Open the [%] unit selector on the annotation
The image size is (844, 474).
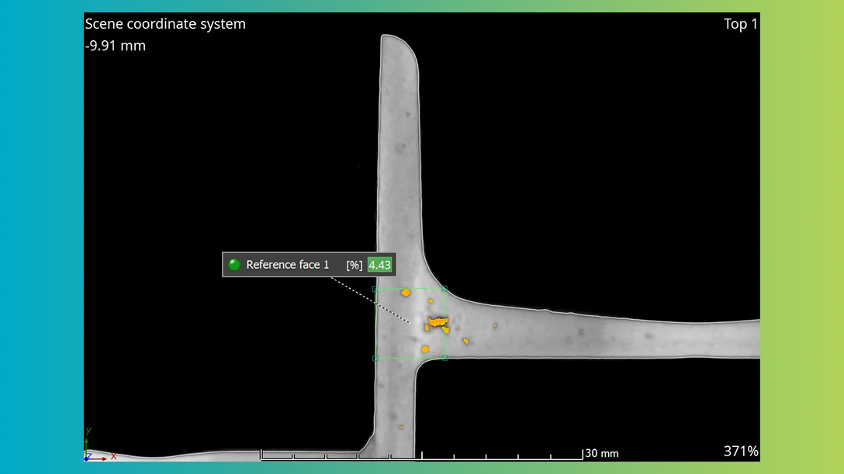355,265
